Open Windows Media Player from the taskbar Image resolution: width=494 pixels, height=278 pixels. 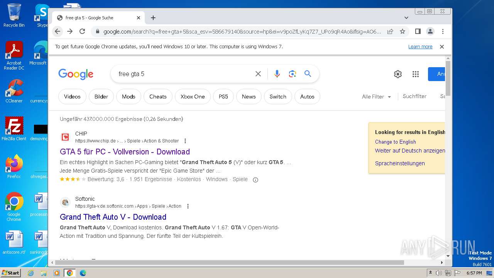point(57,273)
